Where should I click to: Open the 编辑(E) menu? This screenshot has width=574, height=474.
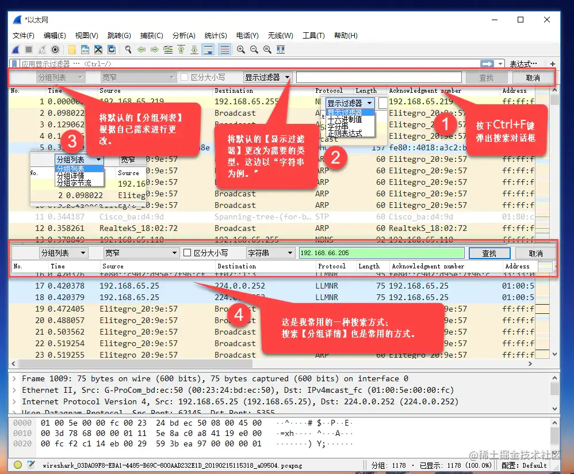point(55,36)
